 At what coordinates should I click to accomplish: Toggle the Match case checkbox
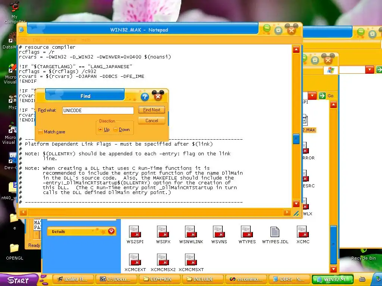click(40, 132)
